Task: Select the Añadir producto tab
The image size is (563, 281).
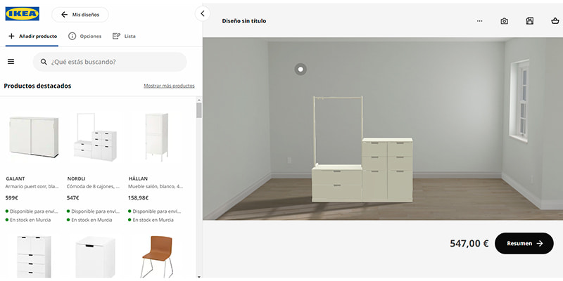Action: click(32, 37)
